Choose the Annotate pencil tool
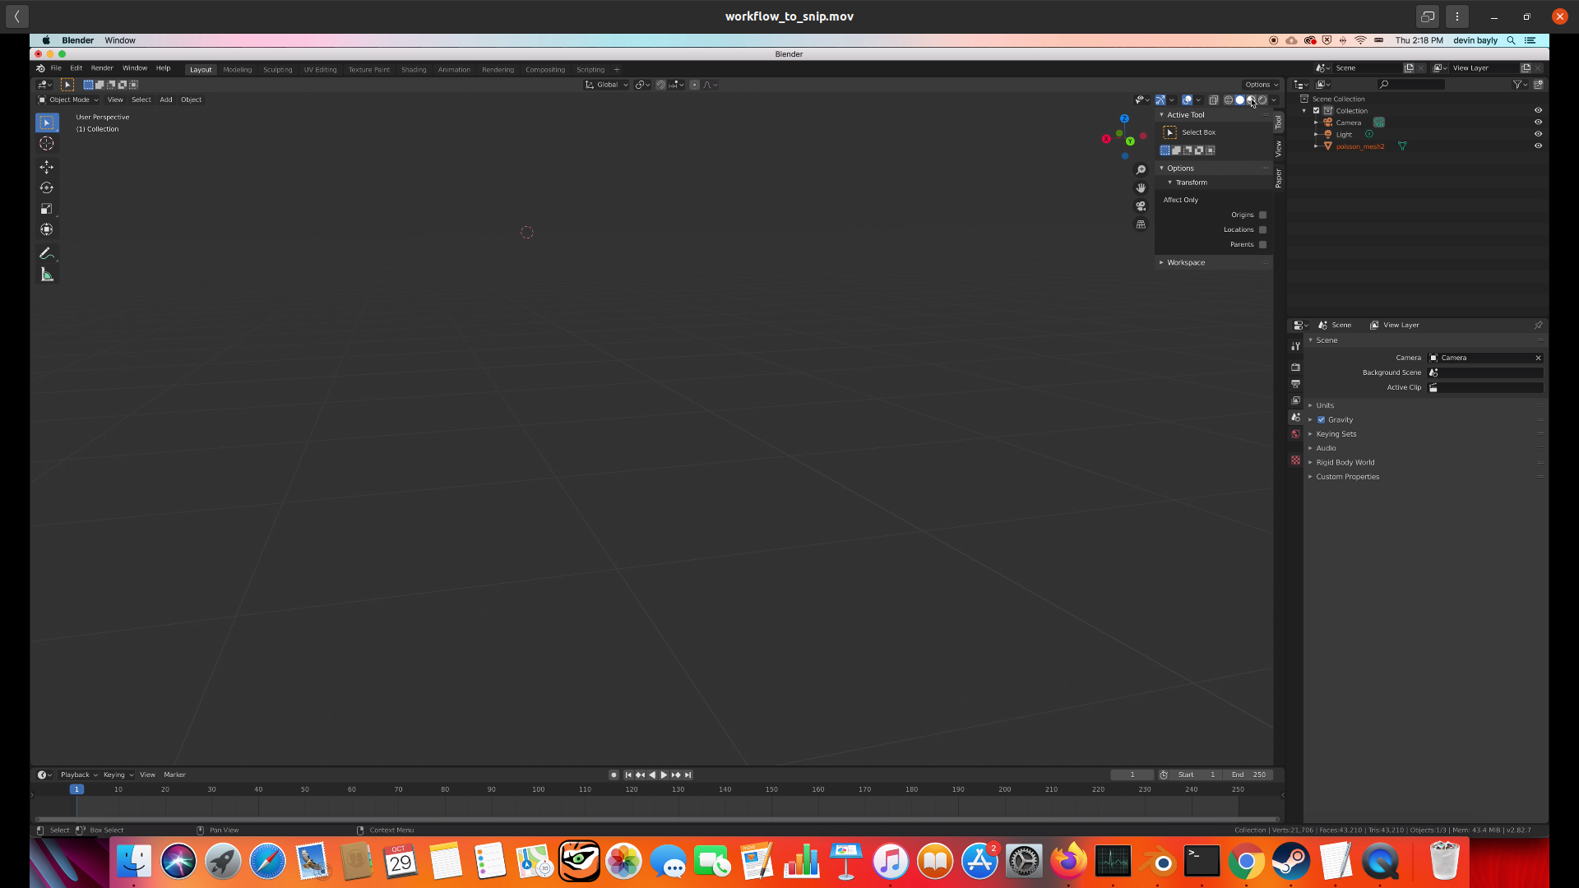Viewport: 1579px width, 888px height. [47, 253]
